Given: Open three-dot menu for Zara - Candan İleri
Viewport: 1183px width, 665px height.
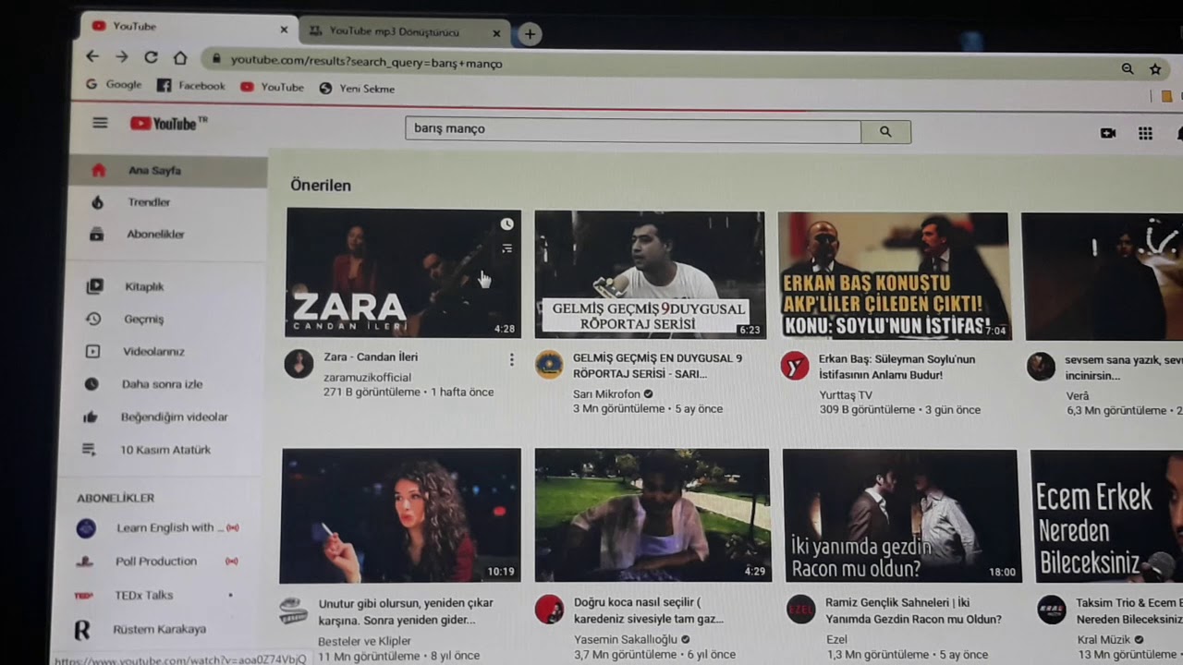Looking at the screenshot, I should point(511,360).
